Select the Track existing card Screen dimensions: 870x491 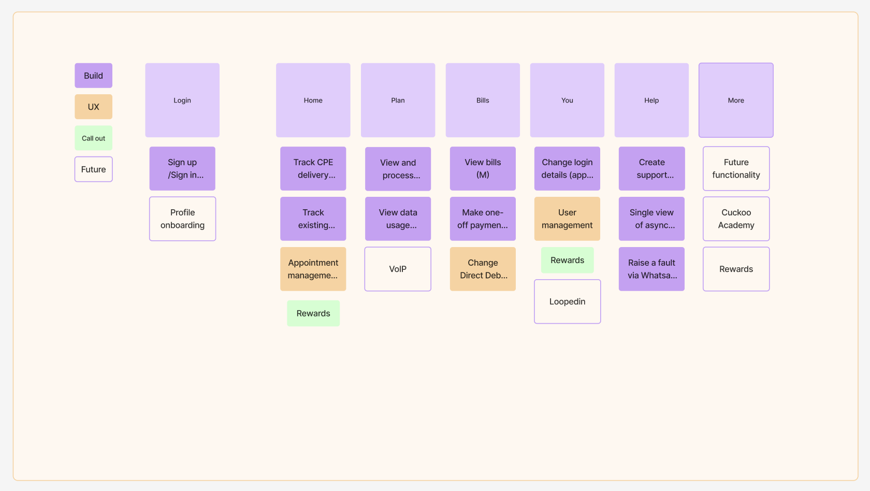[x=313, y=219]
